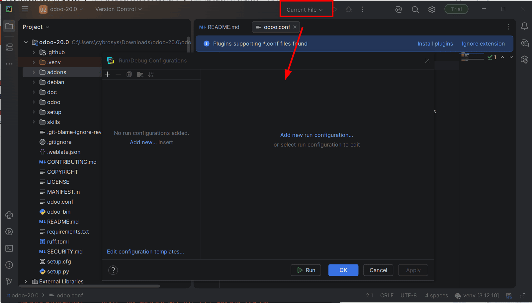532x303 pixels.
Task: Open Python Packages tool window
Action: point(9,215)
